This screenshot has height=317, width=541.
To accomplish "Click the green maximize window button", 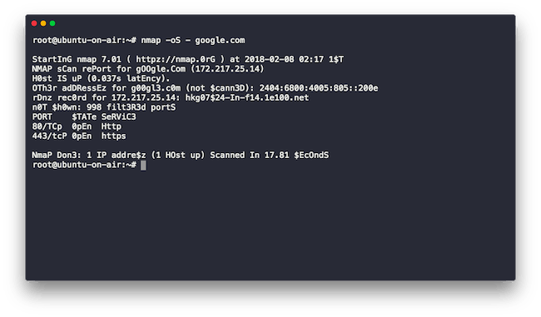I will click(52, 23).
